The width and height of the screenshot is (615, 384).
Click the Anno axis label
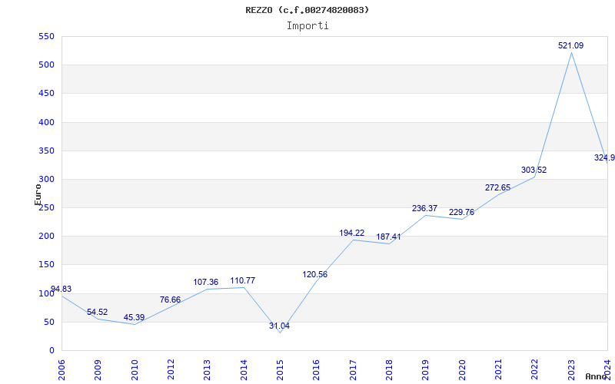point(597,376)
